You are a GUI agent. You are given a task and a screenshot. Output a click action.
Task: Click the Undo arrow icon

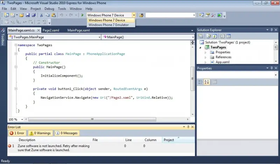[62, 15]
